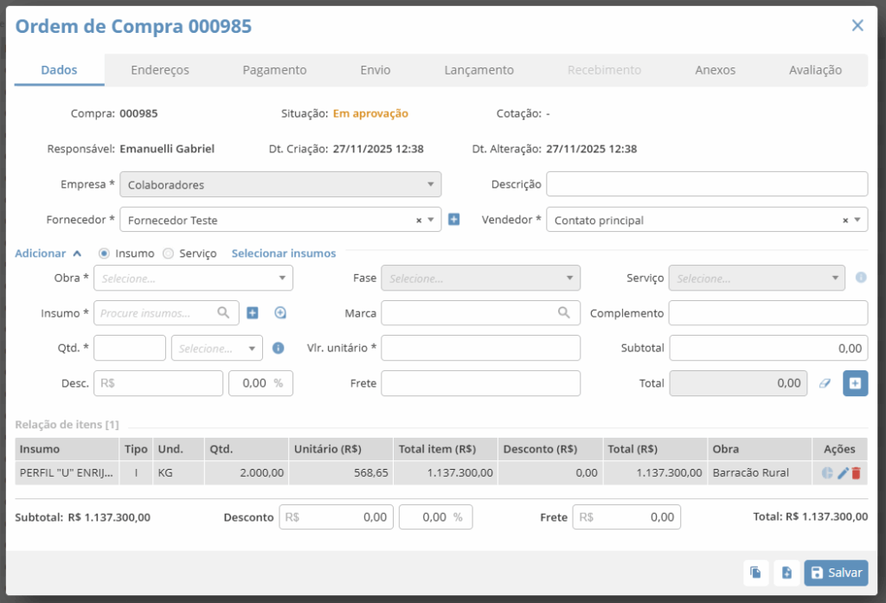Open the Vendedor dropdown

click(x=706, y=220)
